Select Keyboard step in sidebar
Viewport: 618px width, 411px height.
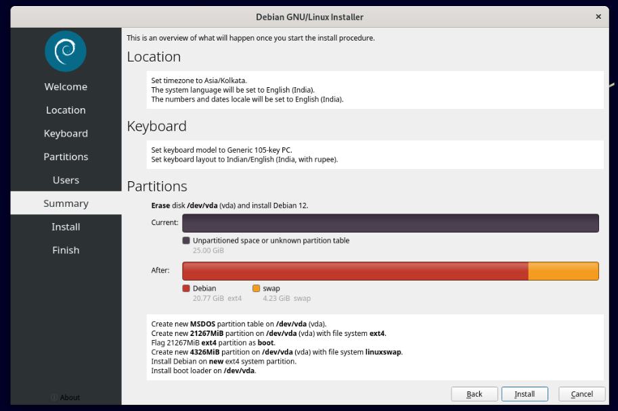point(66,134)
